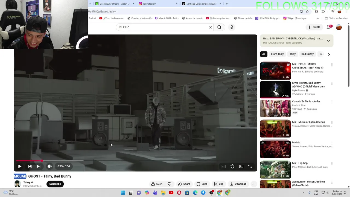Open the Windows Start menu

click(123, 193)
